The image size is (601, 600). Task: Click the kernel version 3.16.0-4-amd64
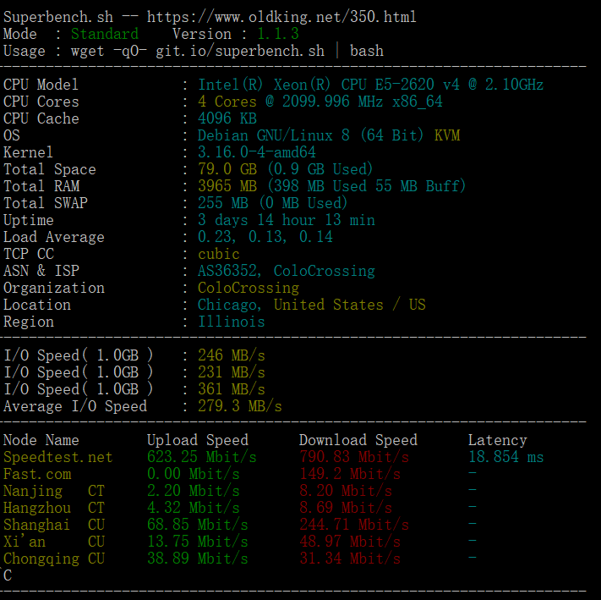coord(256,152)
